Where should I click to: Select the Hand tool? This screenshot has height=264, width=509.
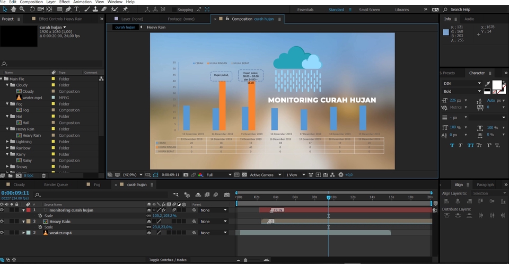click(x=14, y=9)
